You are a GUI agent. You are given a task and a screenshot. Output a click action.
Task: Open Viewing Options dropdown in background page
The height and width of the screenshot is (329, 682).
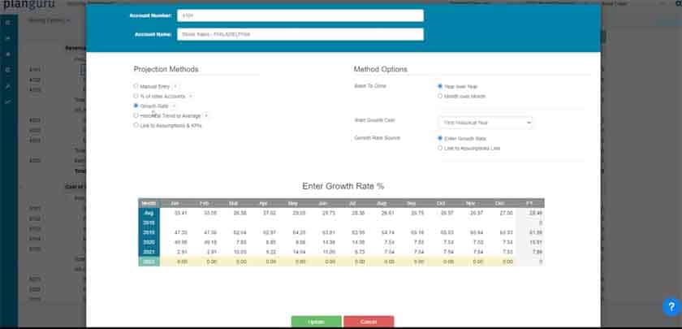click(50, 20)
